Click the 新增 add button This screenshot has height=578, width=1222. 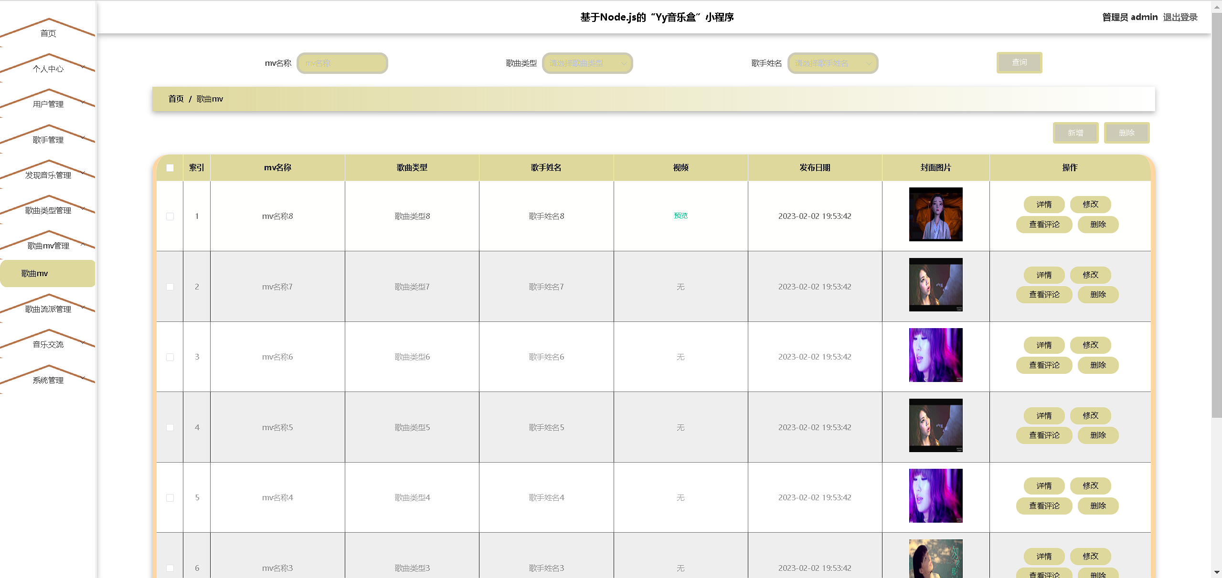1075,133
